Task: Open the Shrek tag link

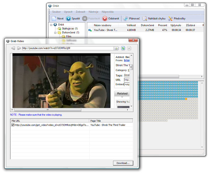Action: (x=127, y=75)
